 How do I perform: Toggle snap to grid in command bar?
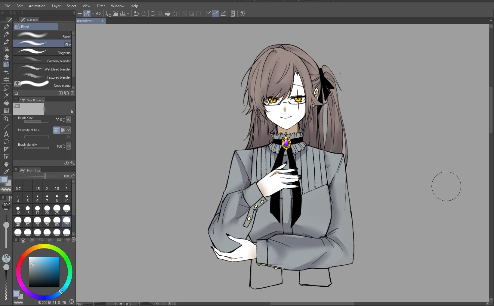click(223, 14)
